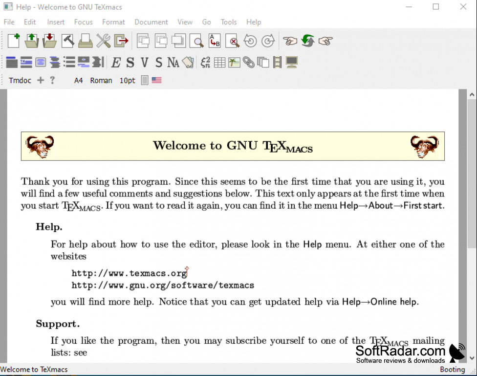
Task: Click the overlapping pages switch icon
Action: click(x=263, y=63)
